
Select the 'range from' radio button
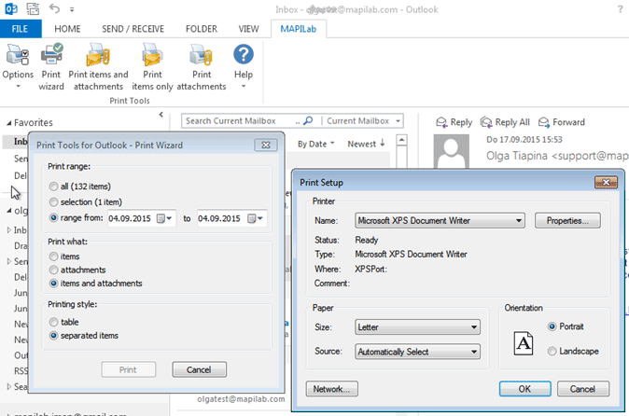tap(53, 218)
